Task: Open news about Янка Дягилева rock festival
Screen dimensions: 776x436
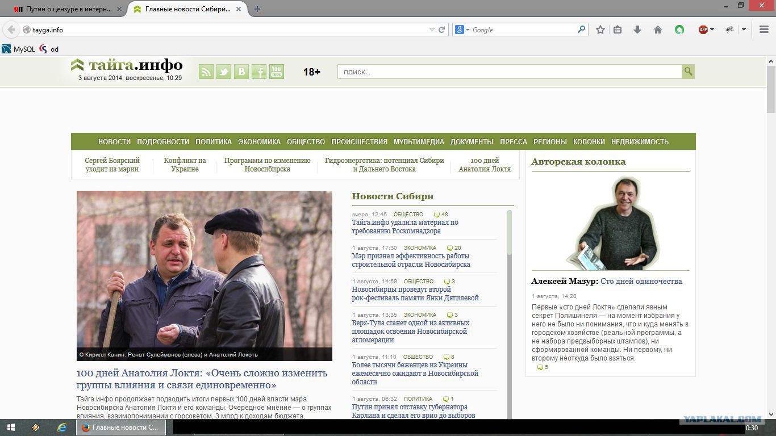Action: coord(415,294)
